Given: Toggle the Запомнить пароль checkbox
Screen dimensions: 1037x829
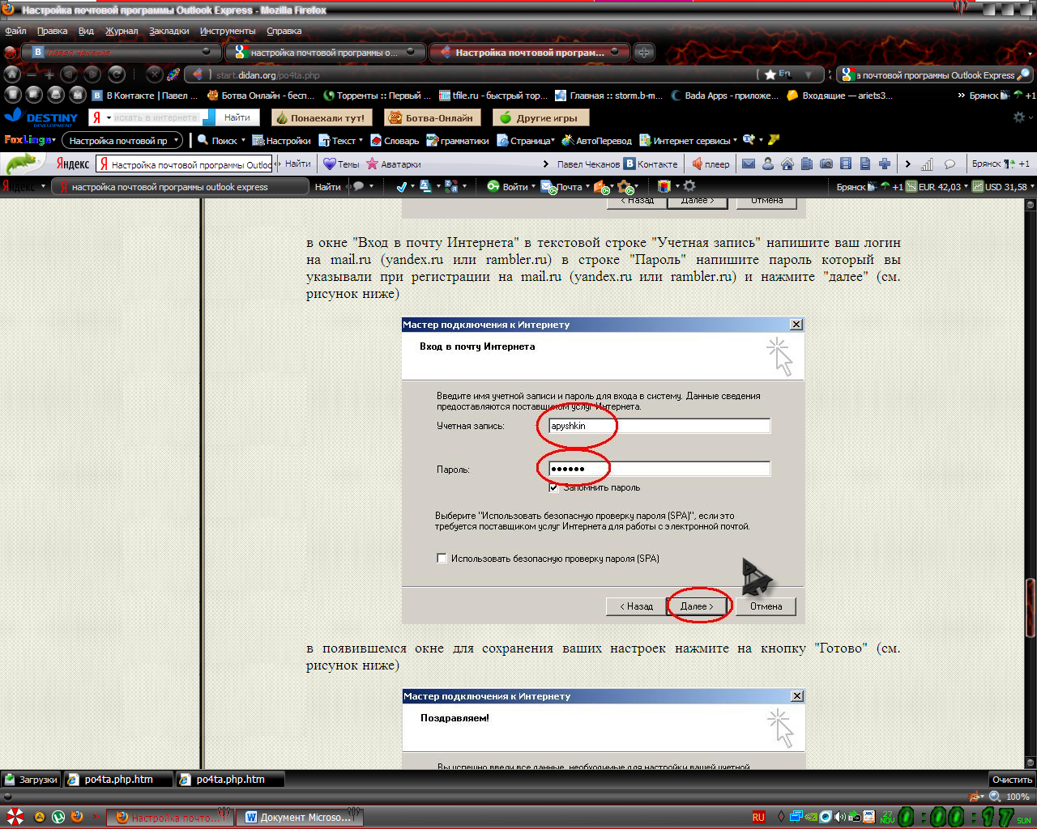Looking at the screenshot, I should click(553, 487).
